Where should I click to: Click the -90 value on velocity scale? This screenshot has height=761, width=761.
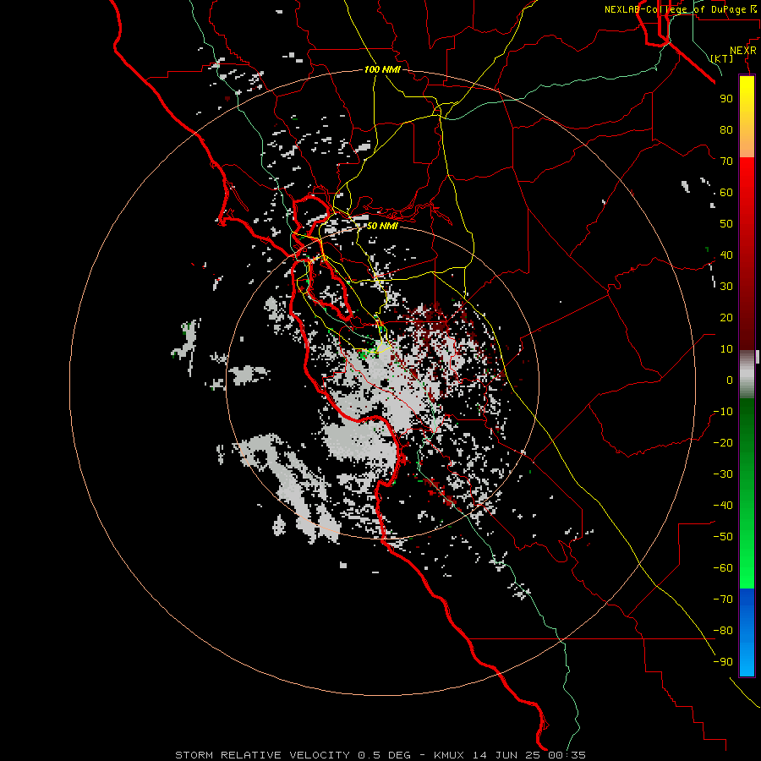pos(723,662)
